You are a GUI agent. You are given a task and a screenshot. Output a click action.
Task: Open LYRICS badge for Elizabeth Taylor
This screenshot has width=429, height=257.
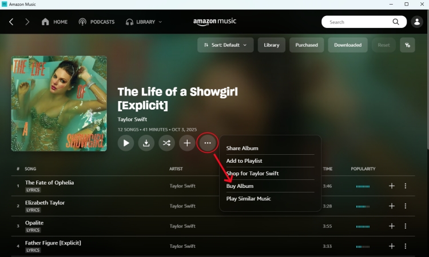(x=33, y=210)
